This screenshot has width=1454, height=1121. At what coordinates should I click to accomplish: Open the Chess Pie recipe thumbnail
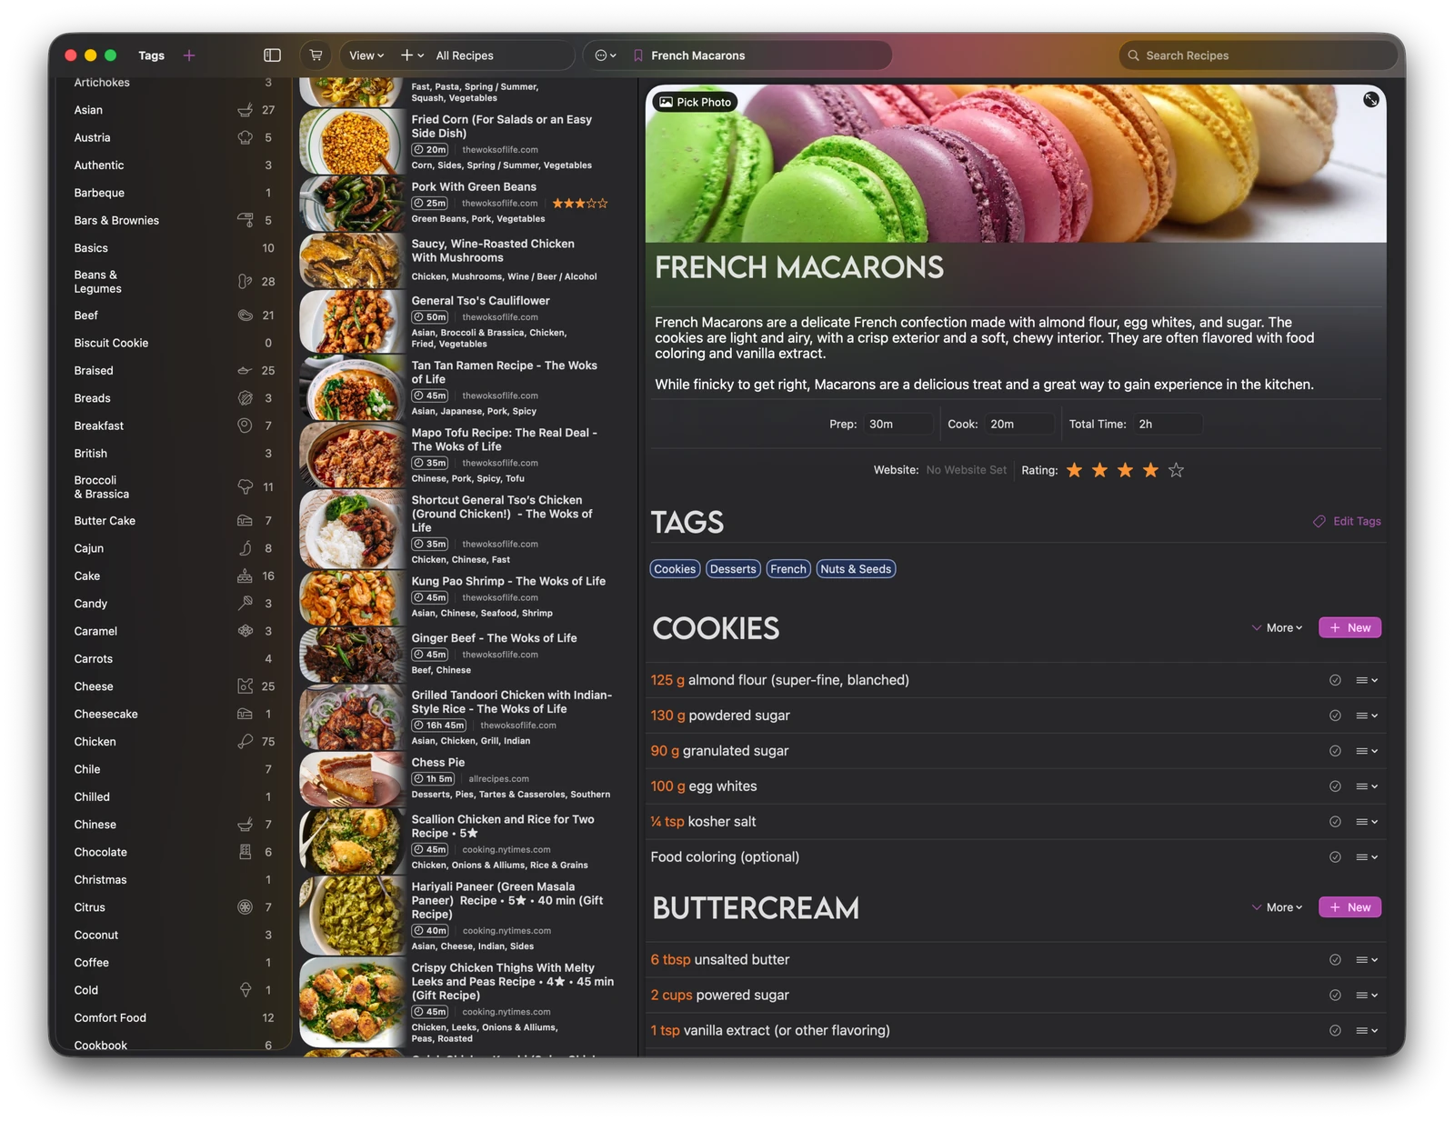(352, 780)
